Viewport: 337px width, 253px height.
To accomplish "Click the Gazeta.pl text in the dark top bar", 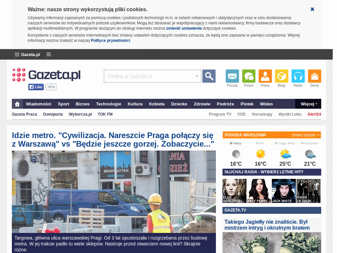I will click(x=31, y=54).
